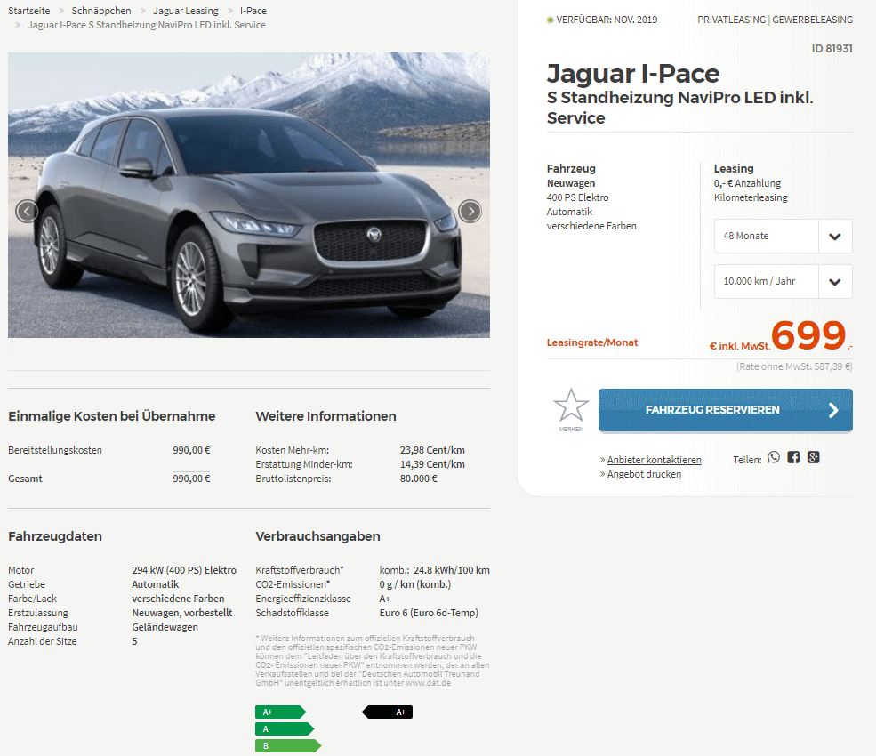The width and height of the screenshot is (876, 756).
Task: Go to Startseite breadcrumb
Action: click(29, 11)
